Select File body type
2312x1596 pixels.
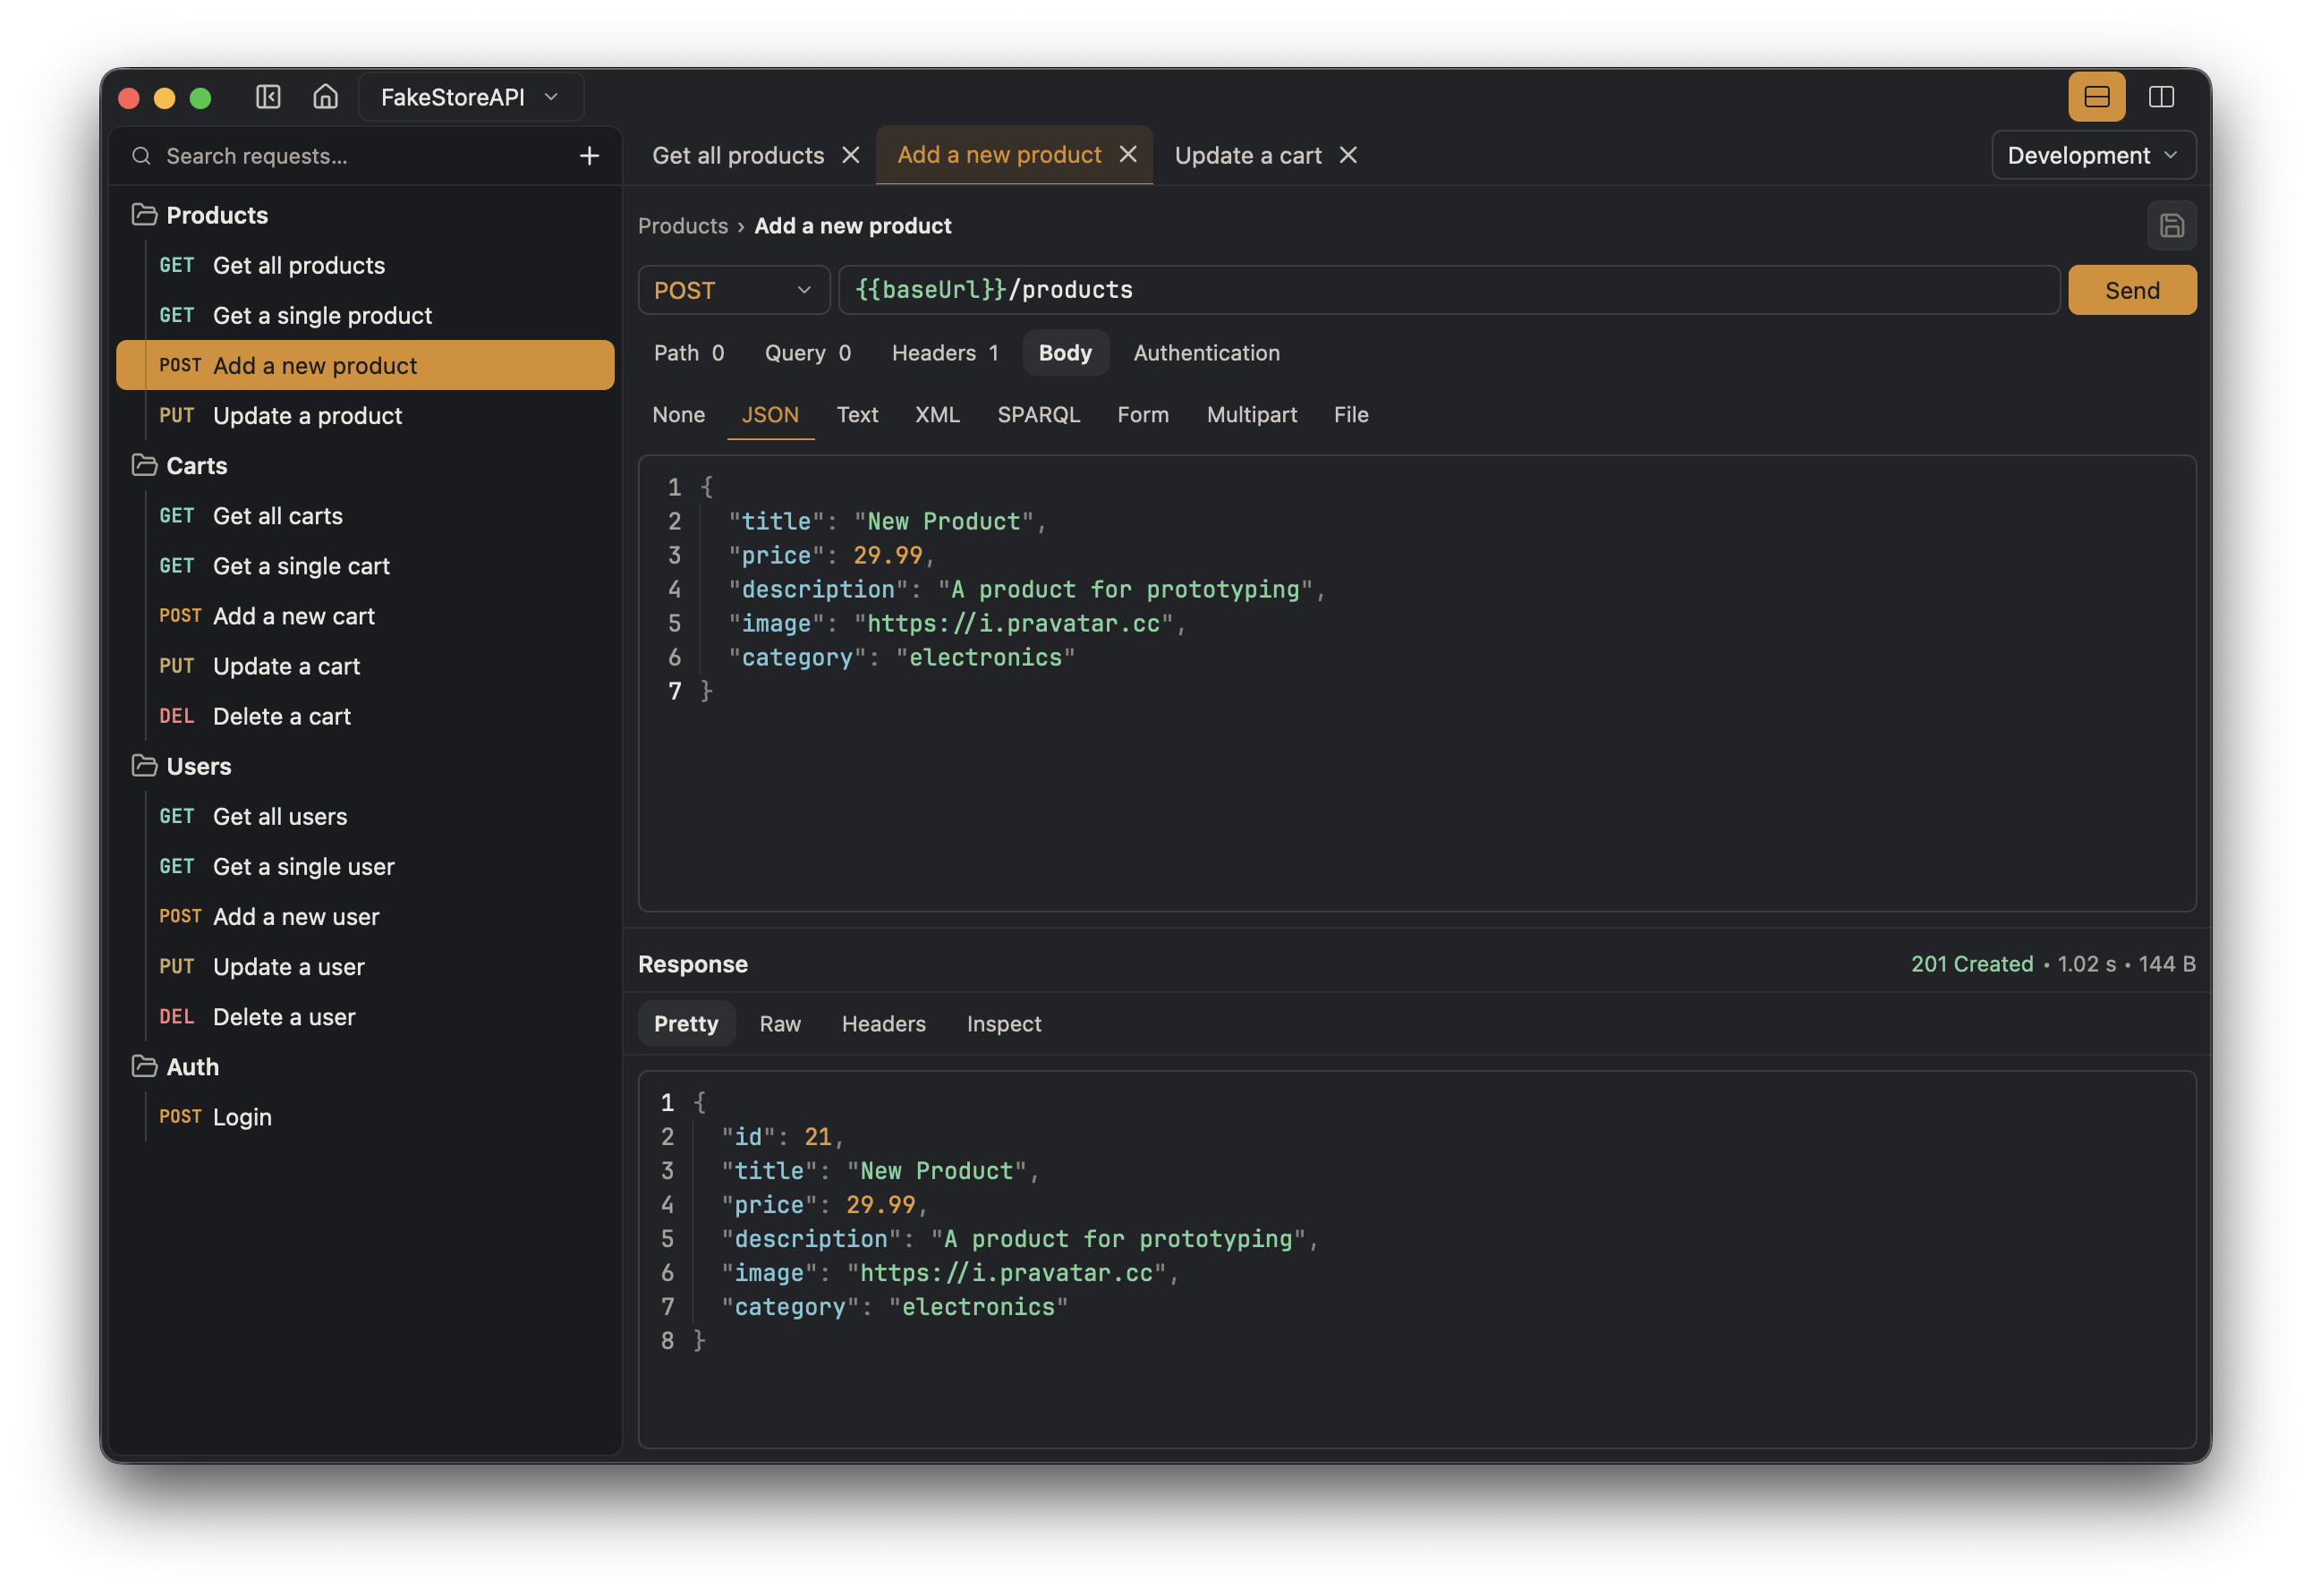(1350, 415)
